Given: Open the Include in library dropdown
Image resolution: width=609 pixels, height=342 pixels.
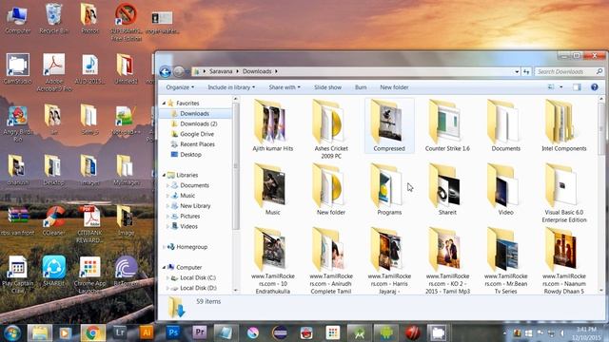Looking at the screenshot, I should pos(231,87).
